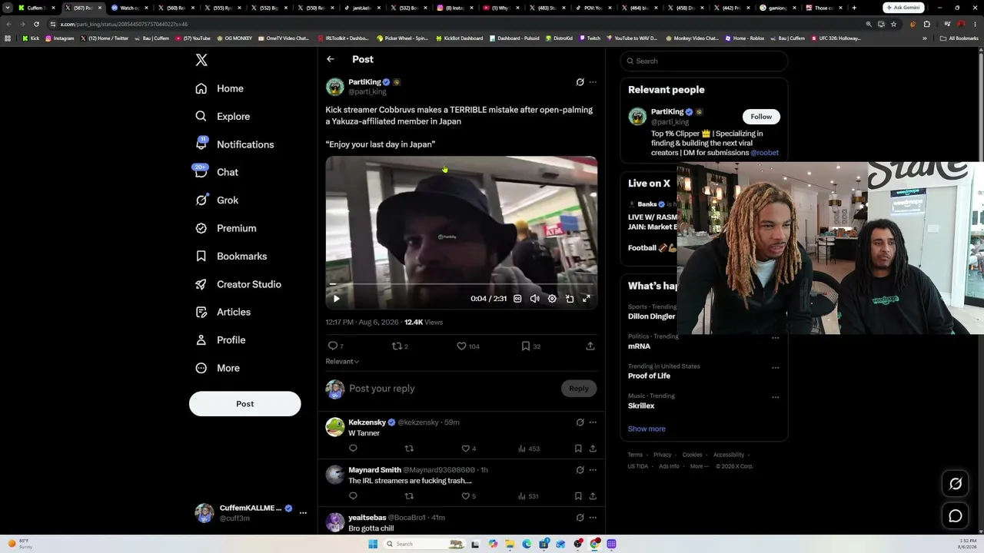The image size is (984, 553).
Task: Open Bookmarks in the sidebar
Action: point(231,256)
